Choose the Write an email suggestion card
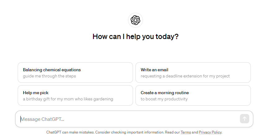 [193, 72]
